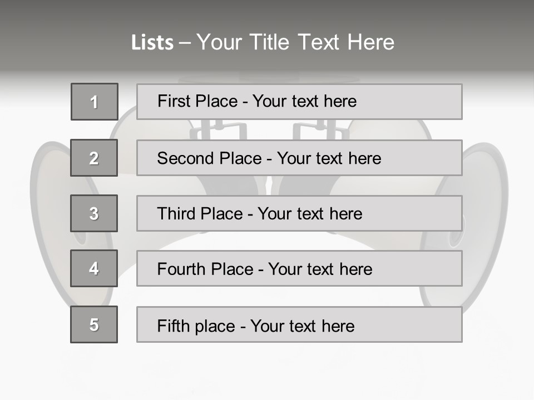534x400 pixels.
Task: Click the number 5 box
Action: click(x=94, y=324)
